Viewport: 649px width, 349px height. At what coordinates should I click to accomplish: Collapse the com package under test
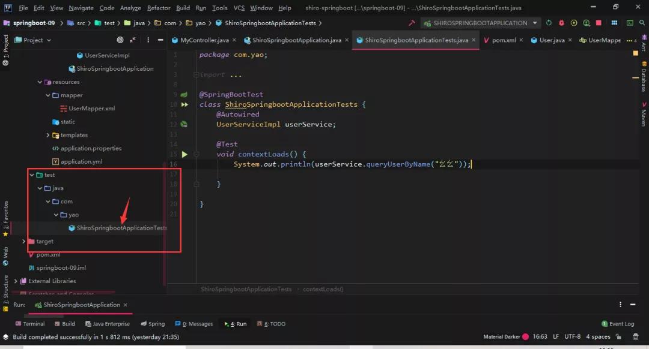(48, 201)
